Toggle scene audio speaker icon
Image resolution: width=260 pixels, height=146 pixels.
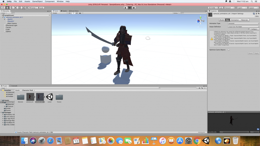pos(77,13)
